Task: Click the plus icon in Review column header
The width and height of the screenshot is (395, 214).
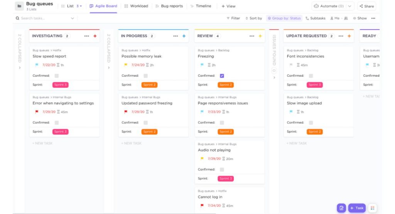Action: 260,36
